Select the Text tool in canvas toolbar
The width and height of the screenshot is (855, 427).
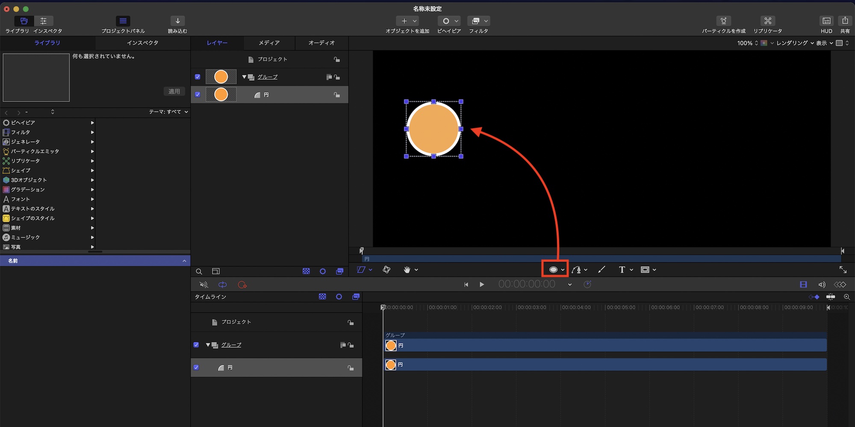(x=622, y=270)
